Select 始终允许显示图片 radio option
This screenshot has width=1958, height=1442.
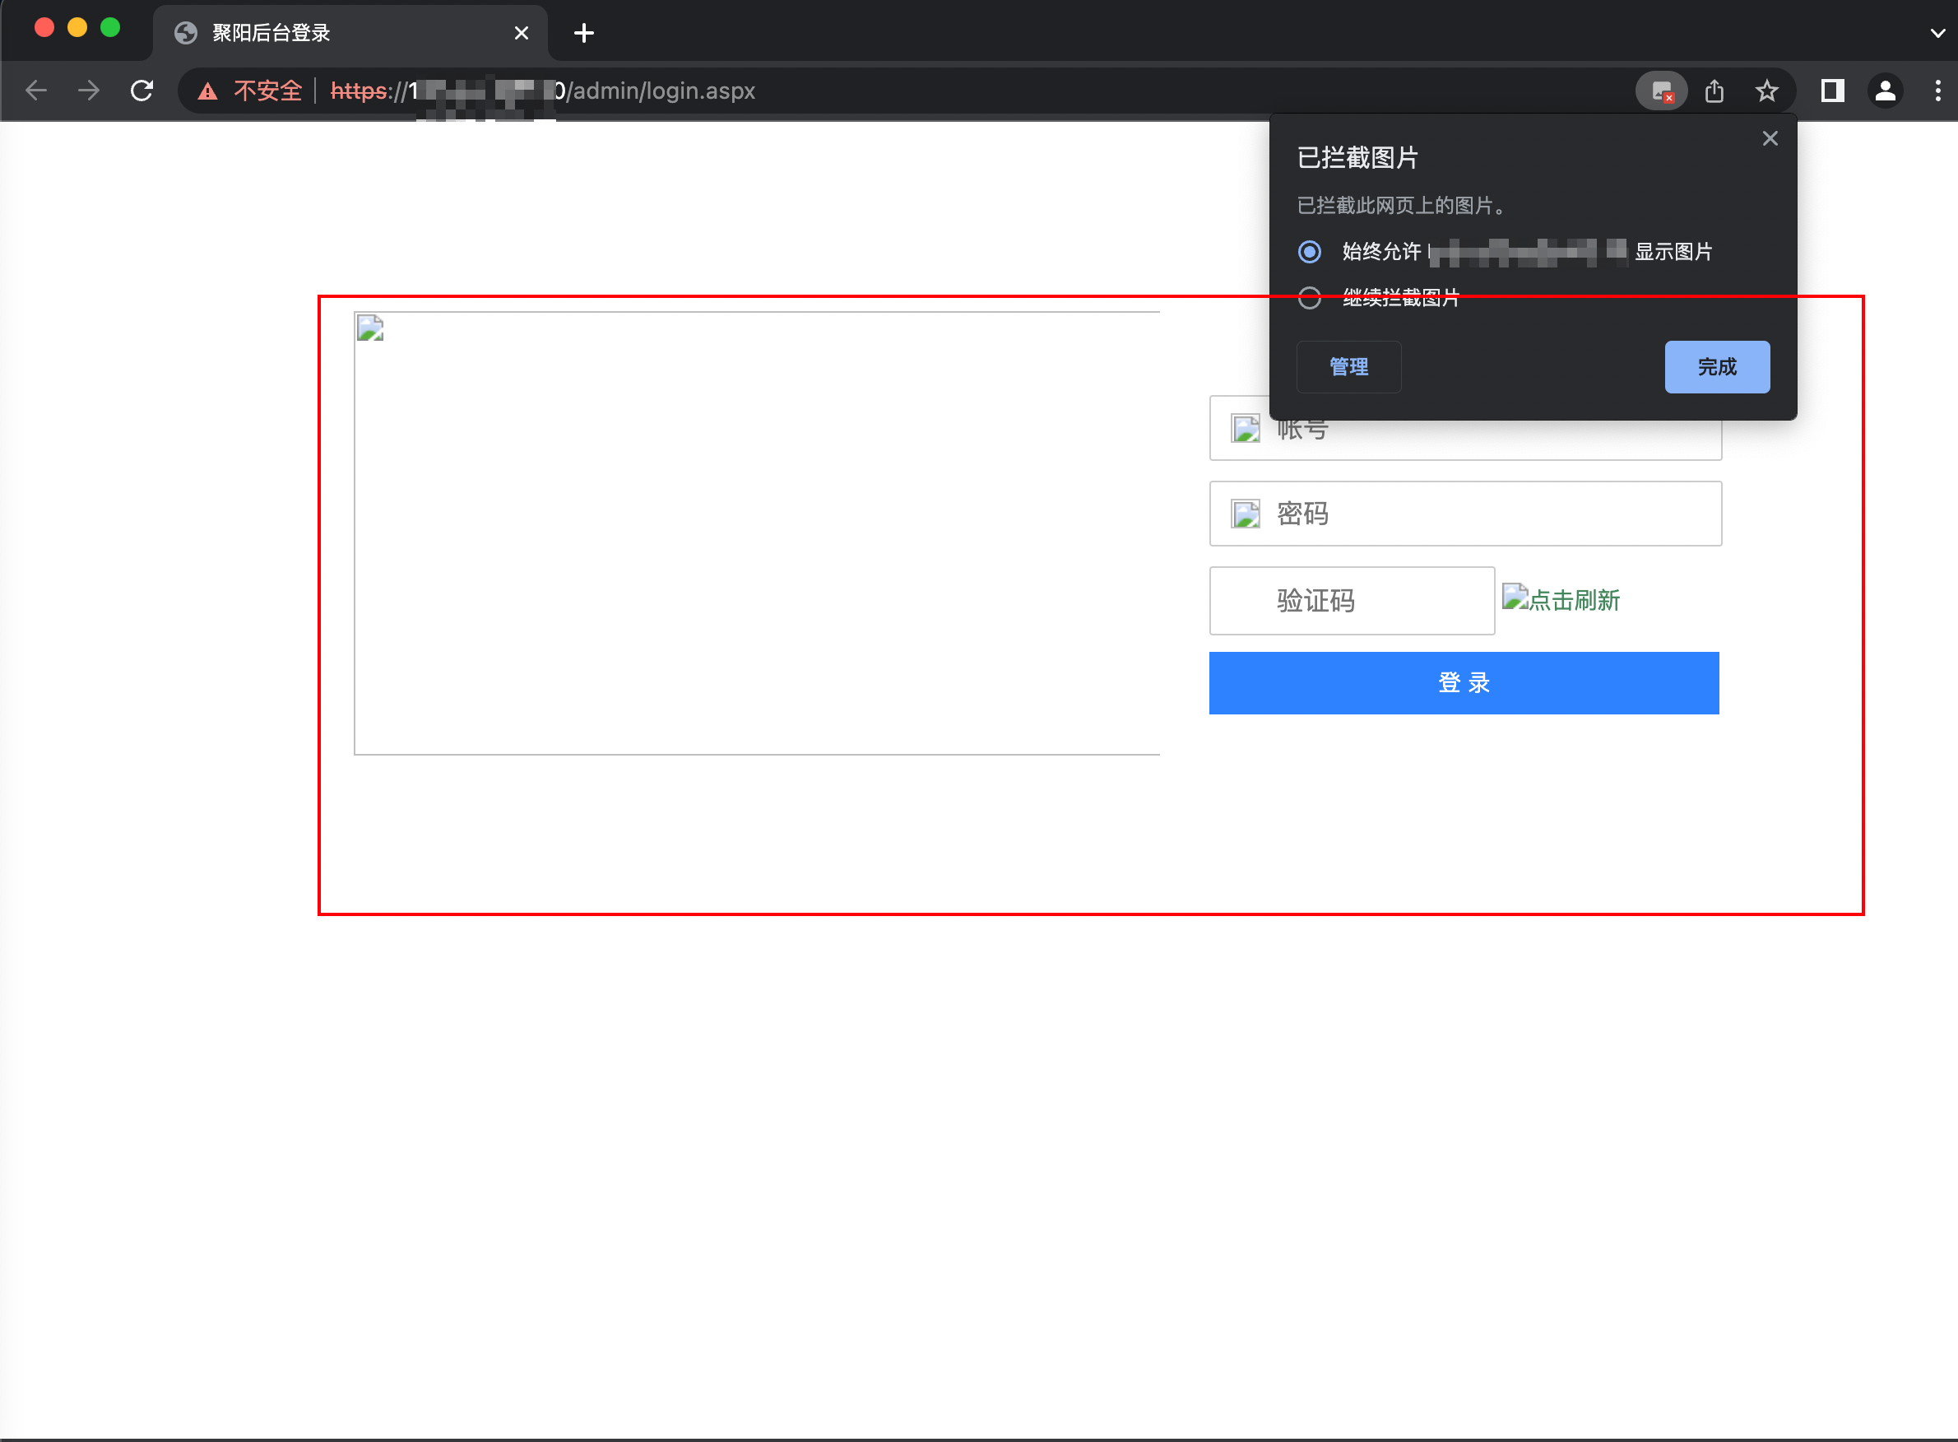pyautogui.click(x=1309, y=251)
